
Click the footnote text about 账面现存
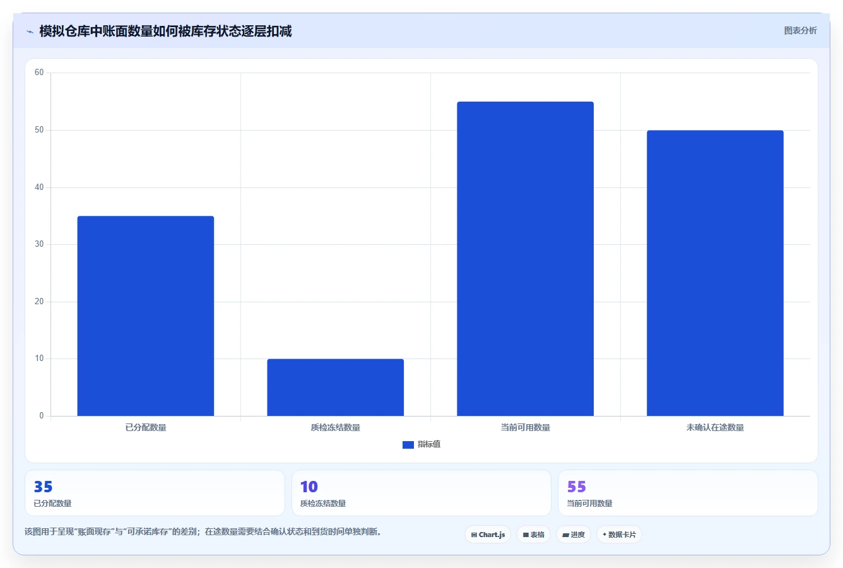203,531
